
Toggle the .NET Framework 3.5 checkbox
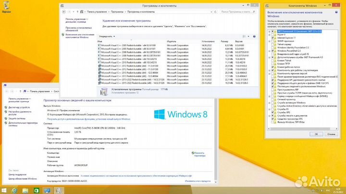[x=272, y=32]
